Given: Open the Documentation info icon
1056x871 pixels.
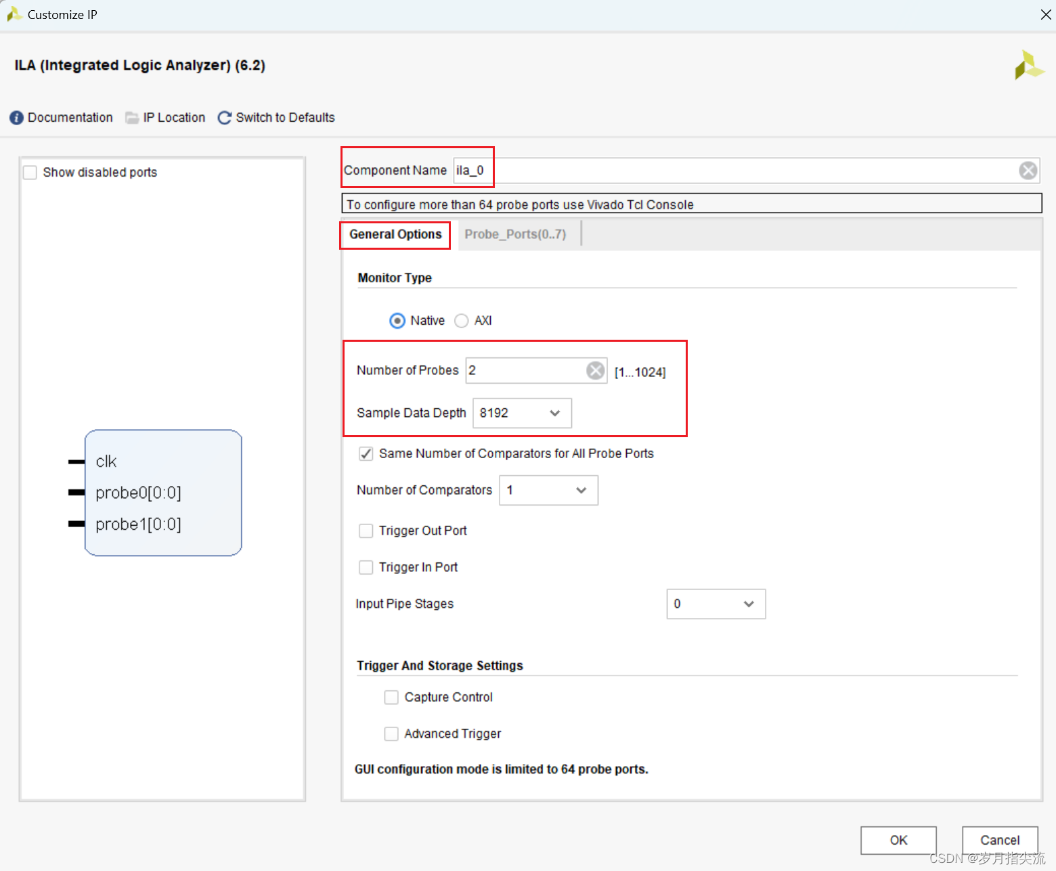Looking at the screenshot, I should click(16, 118).
